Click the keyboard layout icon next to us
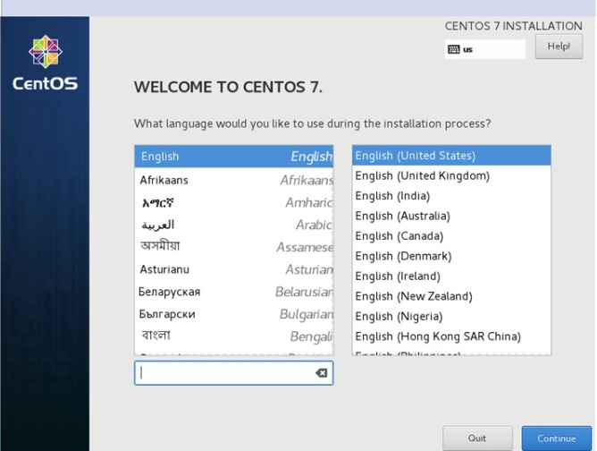The image size is (597, 451). [x=453, y=49]
